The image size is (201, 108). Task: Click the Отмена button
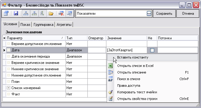click(188, 13)
